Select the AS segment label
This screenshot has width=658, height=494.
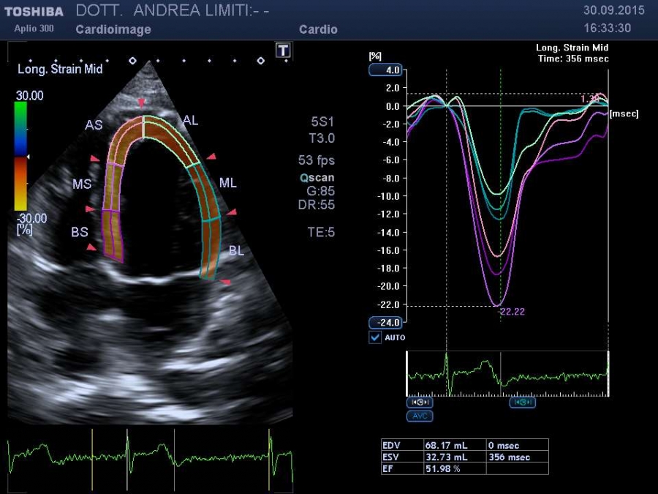(x=94, y=125)
